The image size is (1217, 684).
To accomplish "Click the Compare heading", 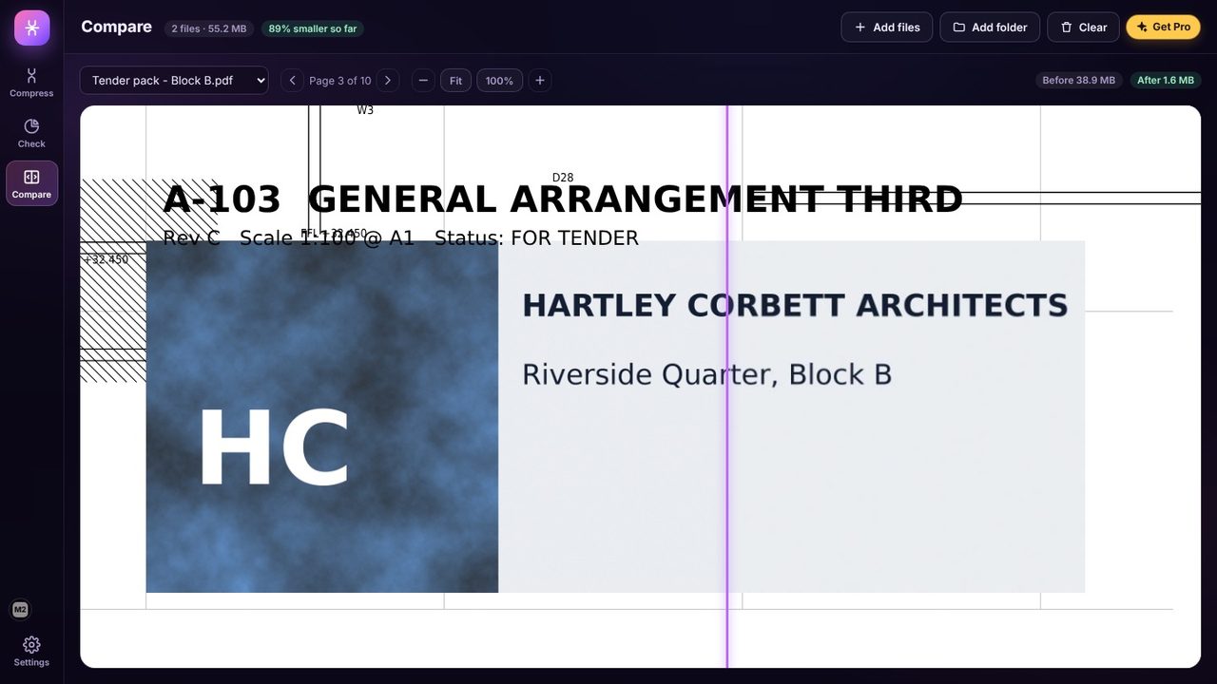I will pyautogui.click(x=116, y=27).
